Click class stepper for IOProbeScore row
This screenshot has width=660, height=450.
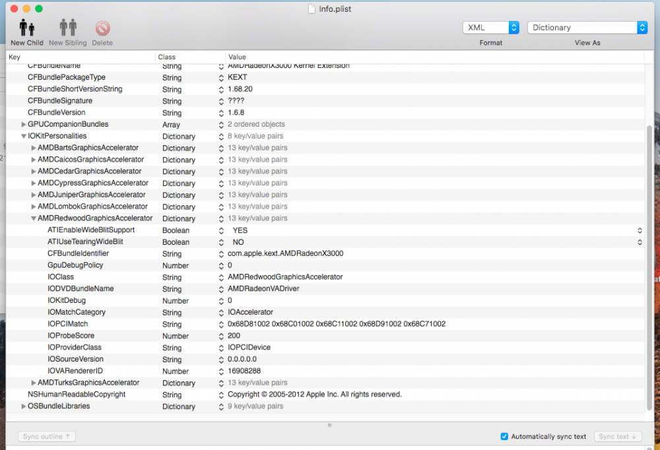click(221, 337)
